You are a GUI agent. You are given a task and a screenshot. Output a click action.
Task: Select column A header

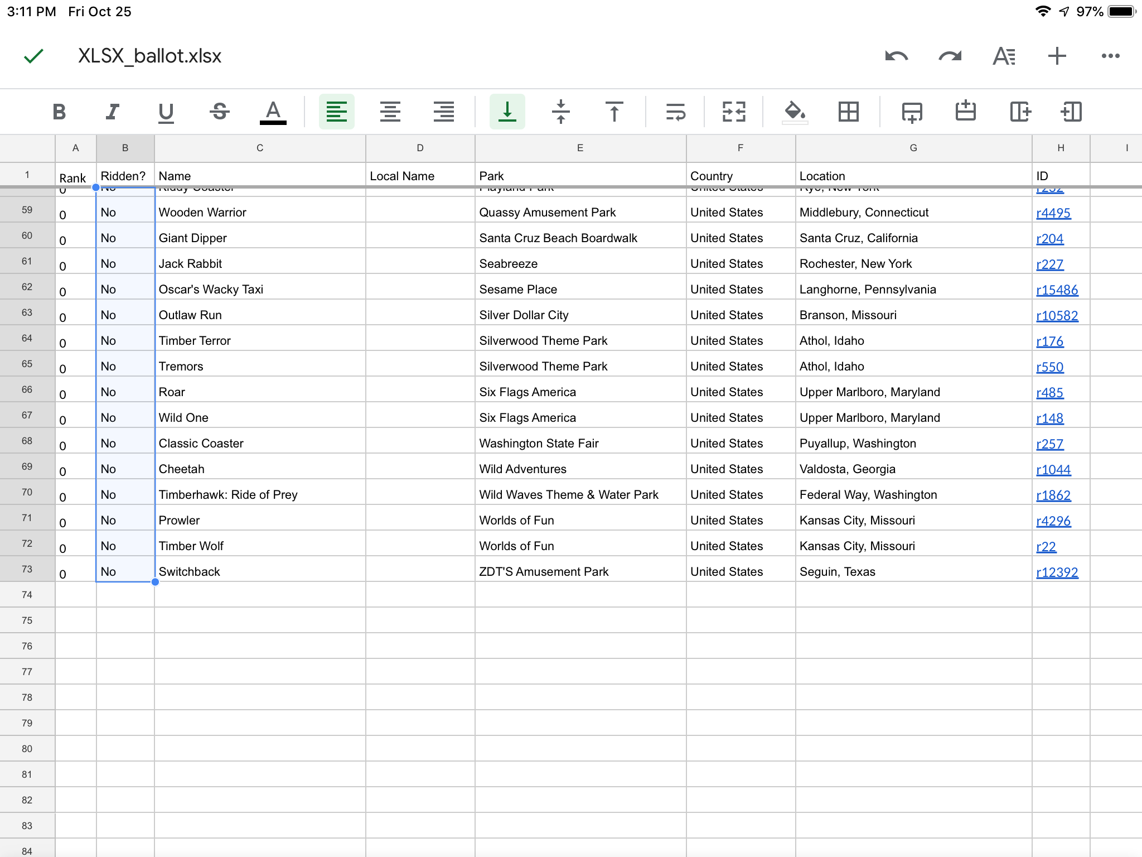[x=76, y=148]
